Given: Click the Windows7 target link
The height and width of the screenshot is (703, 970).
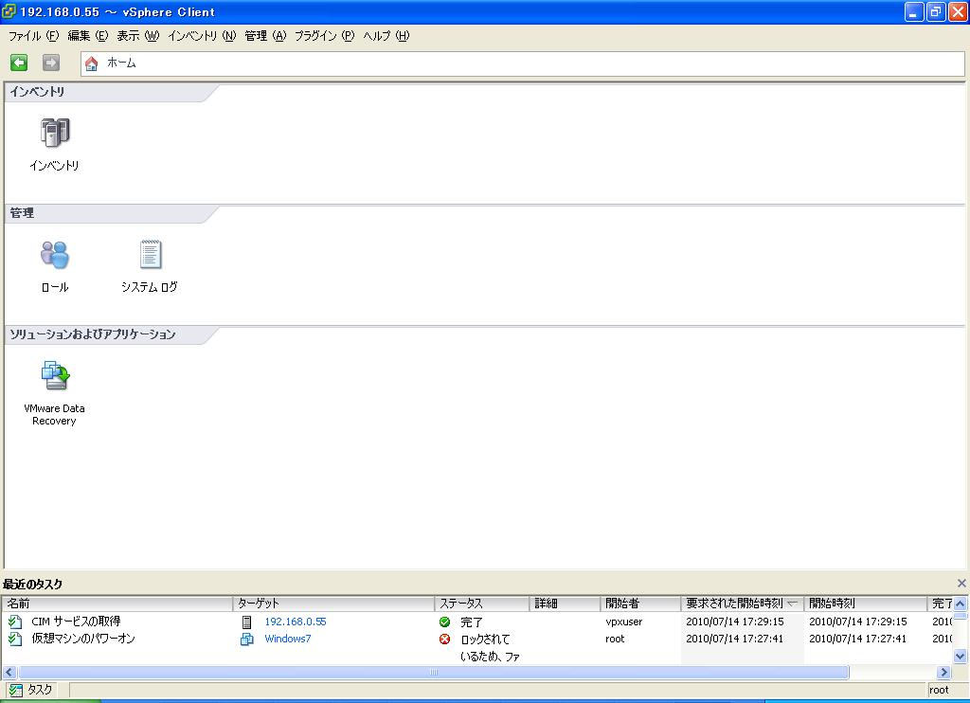Looking at the screenshot, I should (x=288, y=639).
